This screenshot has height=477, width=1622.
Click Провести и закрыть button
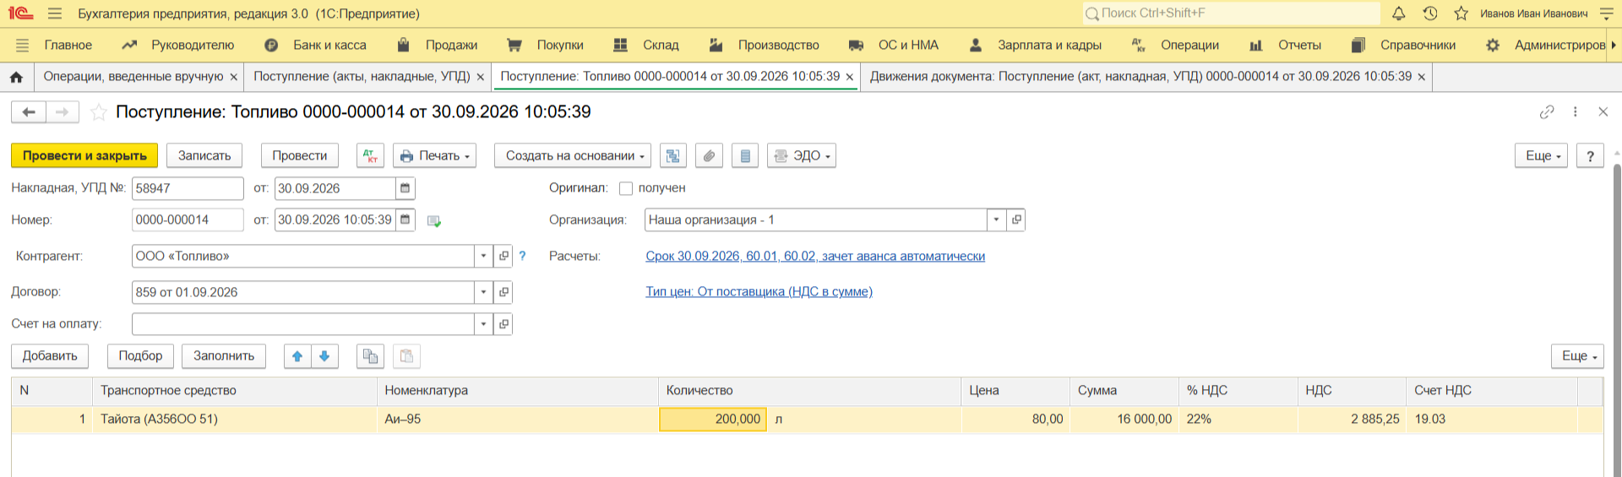(x=84, y=155)
